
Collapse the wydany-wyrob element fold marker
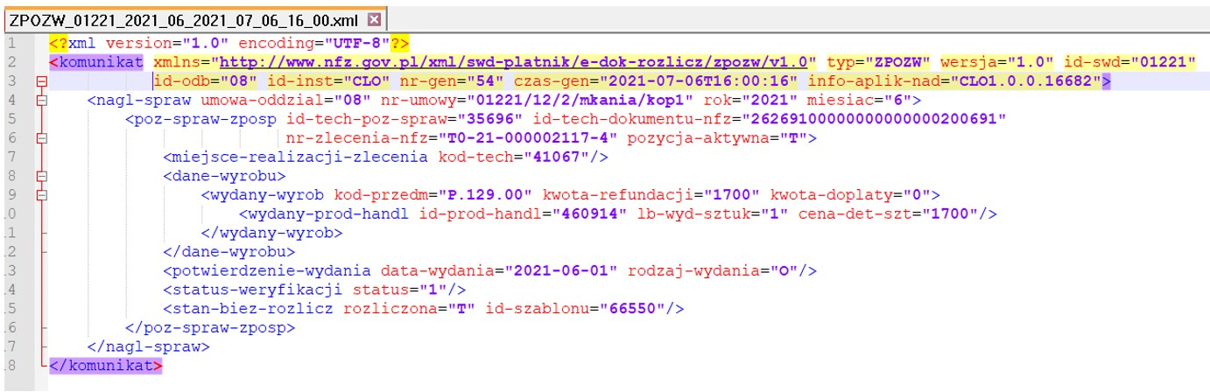40,194
